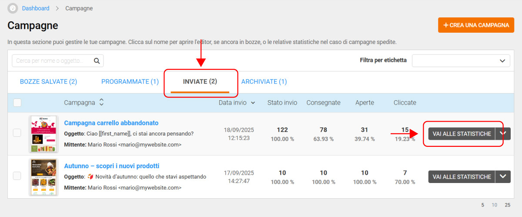Open the Campagna carrello abbandonato thumbnail

point(43,134)
